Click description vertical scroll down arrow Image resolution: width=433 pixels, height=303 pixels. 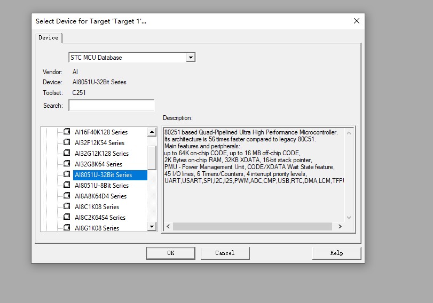click(349, 218)
